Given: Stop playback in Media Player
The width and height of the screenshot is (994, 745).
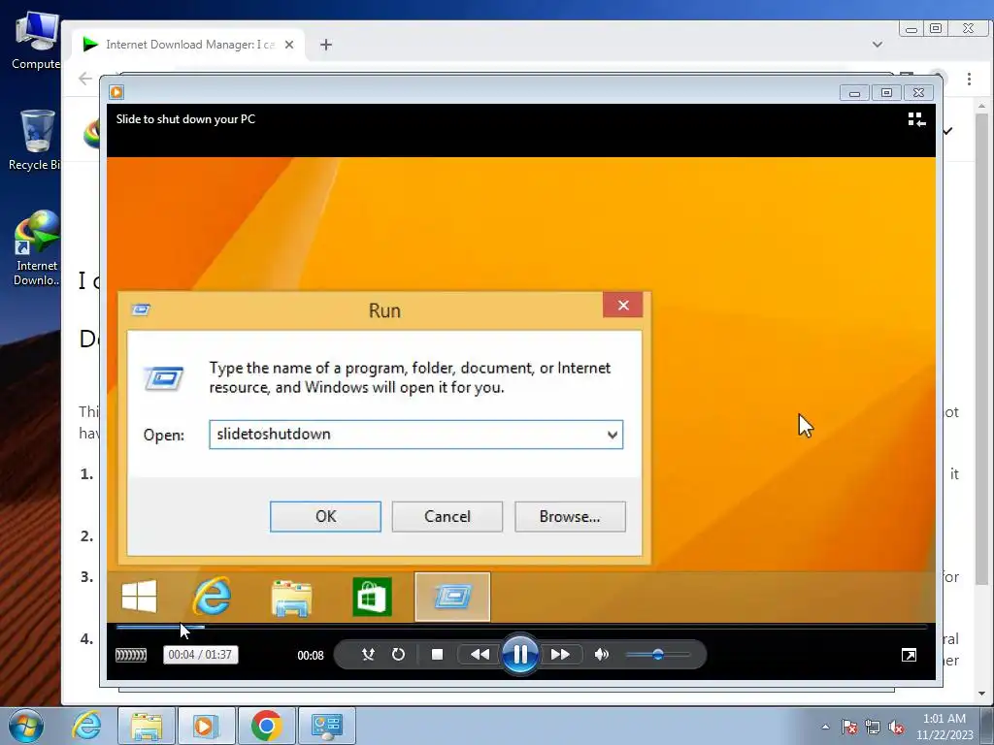Looking at the screenshot, I should (437, 655).
